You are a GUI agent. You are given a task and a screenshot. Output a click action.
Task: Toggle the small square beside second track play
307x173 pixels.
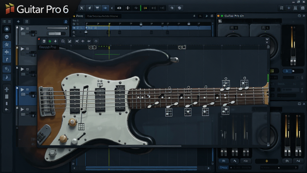(27, 49)
